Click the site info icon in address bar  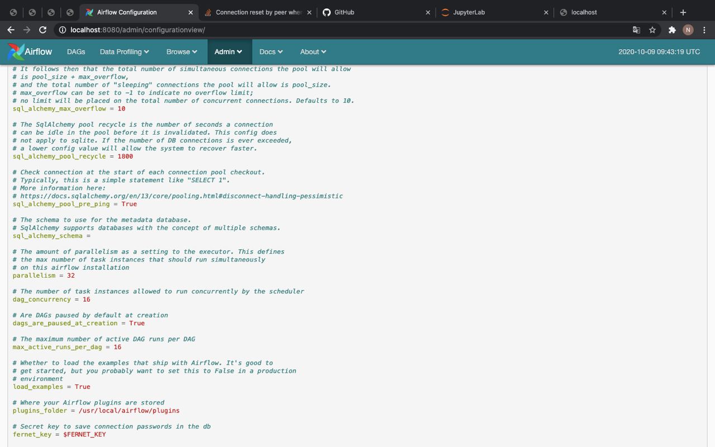tap(62, 30)
